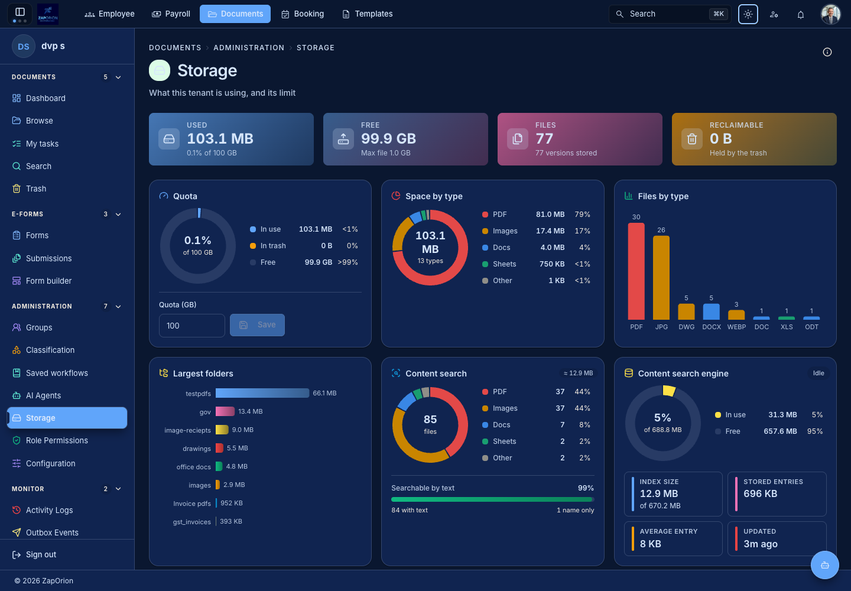Screen dimensions: 851x591
Task: Open user settings icon in top bar
Action: pyautogui.click(x=774, y=14)
